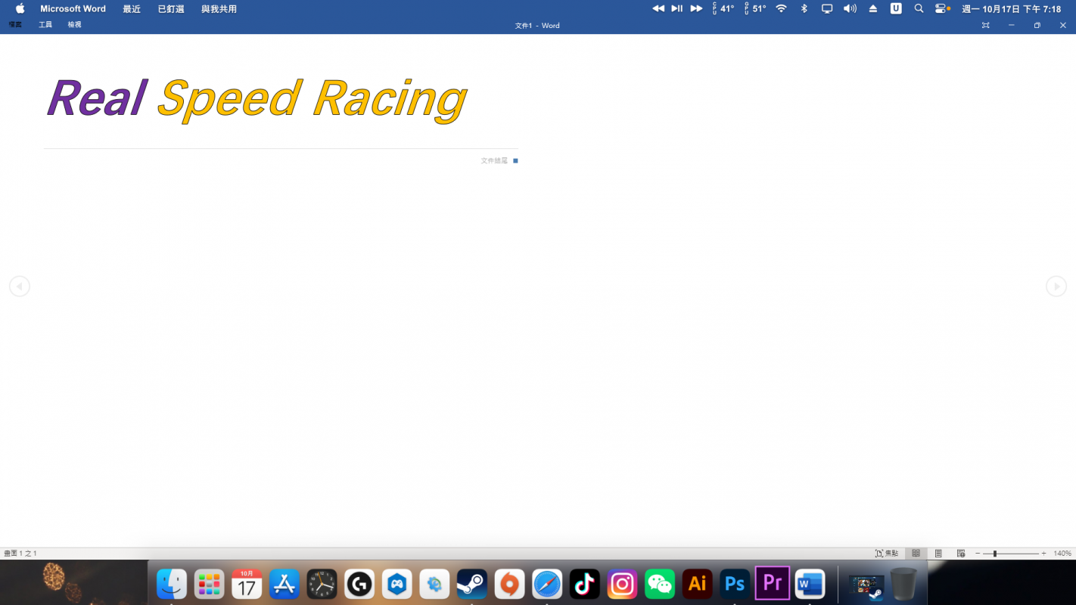
Task: Open Calendar from the dock
Action: coord(247,584)
